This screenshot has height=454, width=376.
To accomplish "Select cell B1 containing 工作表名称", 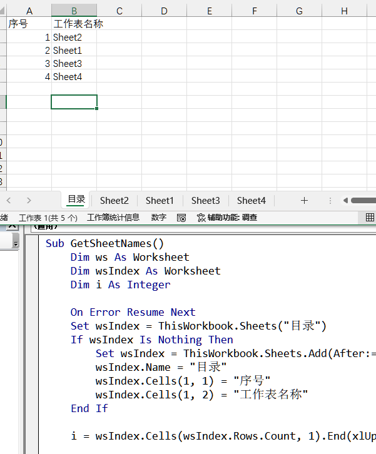I will point(74,24).
